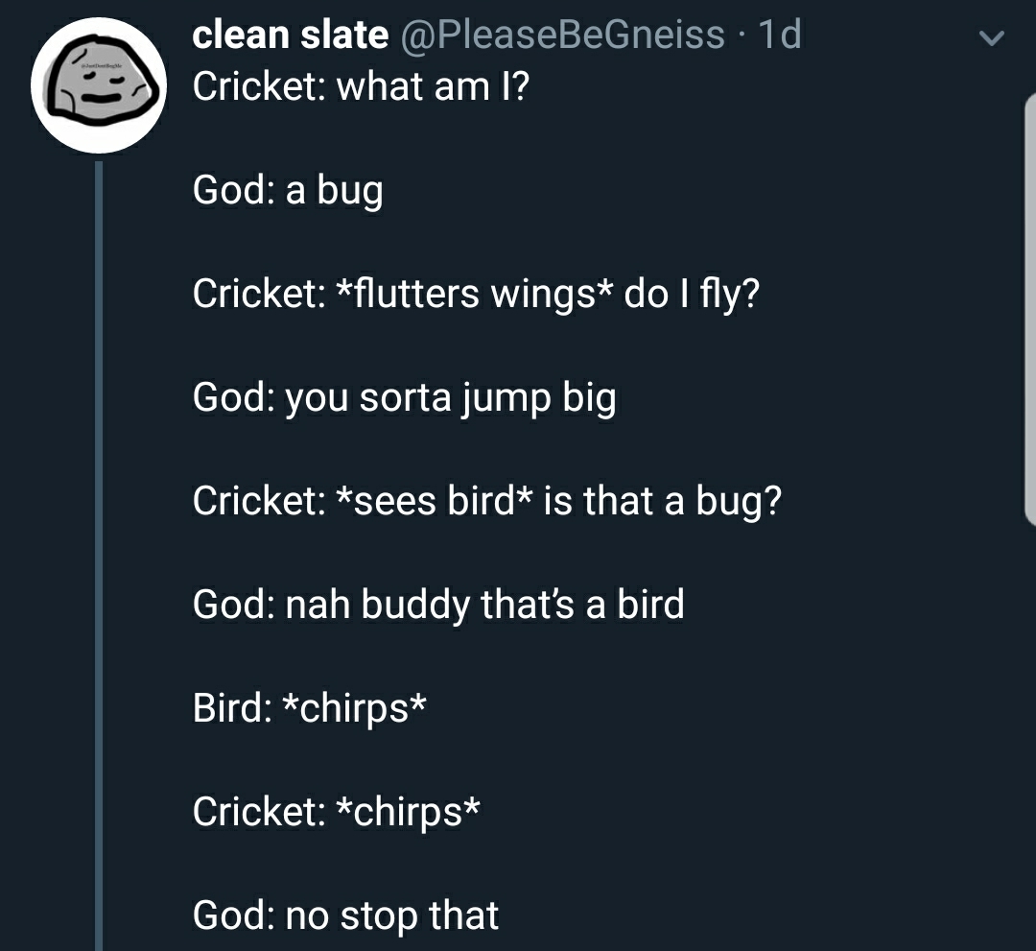Click the "God: a bug" line
The image size is (1036, 951).
pyautogui.click(x=288, y=191)
